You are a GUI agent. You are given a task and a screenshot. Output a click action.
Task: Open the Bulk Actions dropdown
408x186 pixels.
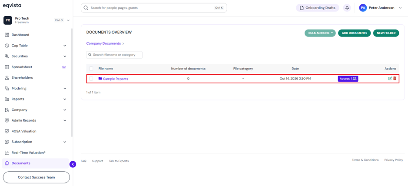320,33
